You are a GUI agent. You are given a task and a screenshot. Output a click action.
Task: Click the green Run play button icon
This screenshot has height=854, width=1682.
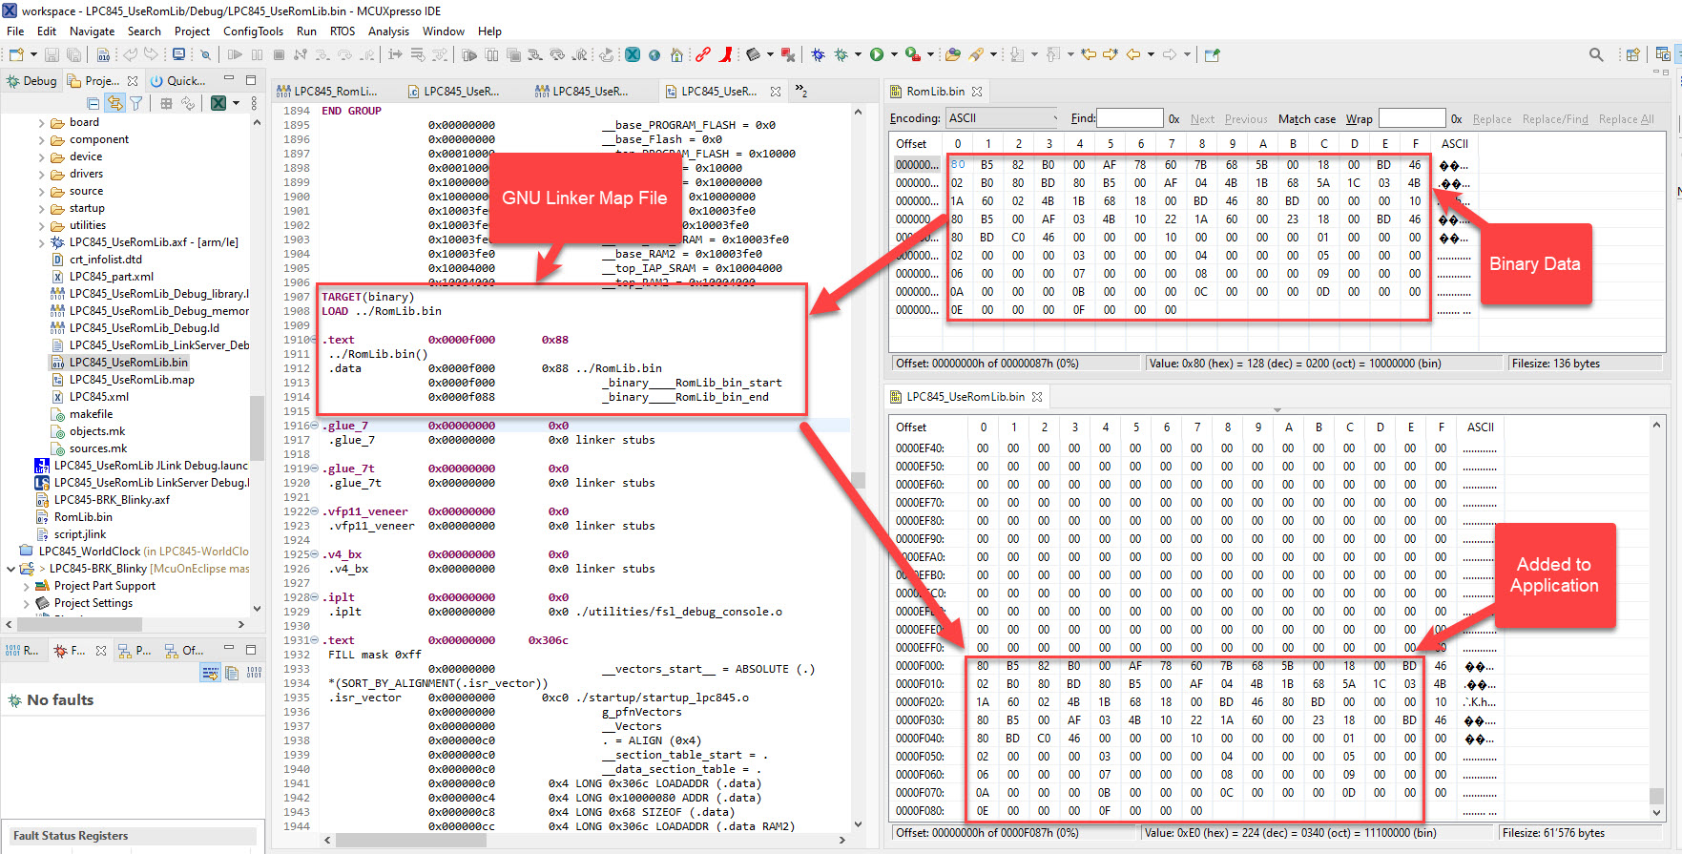point(877,55)
